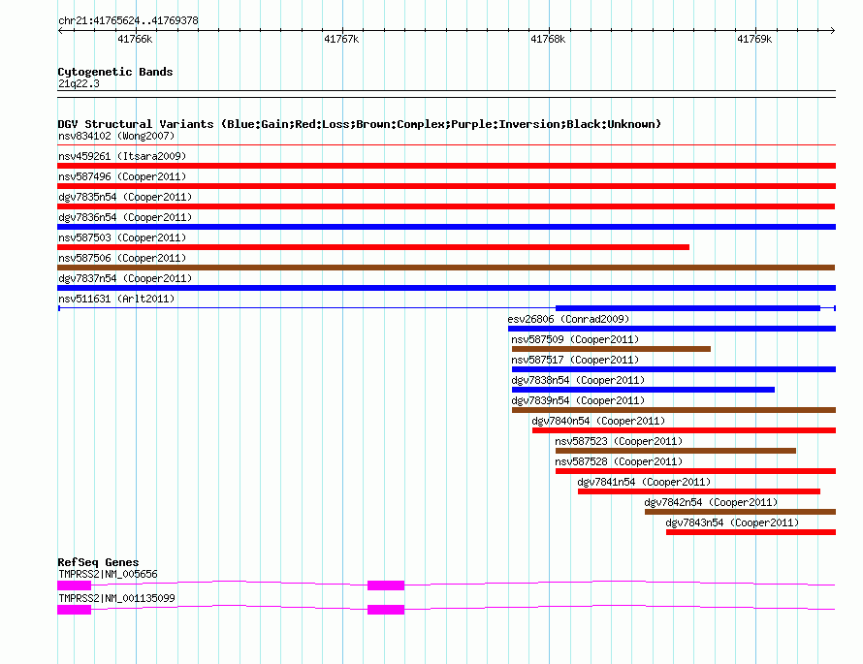Select the second magenta exon of NM_001135099
This screenshot has height=664, width=863.
coord(386,610)
